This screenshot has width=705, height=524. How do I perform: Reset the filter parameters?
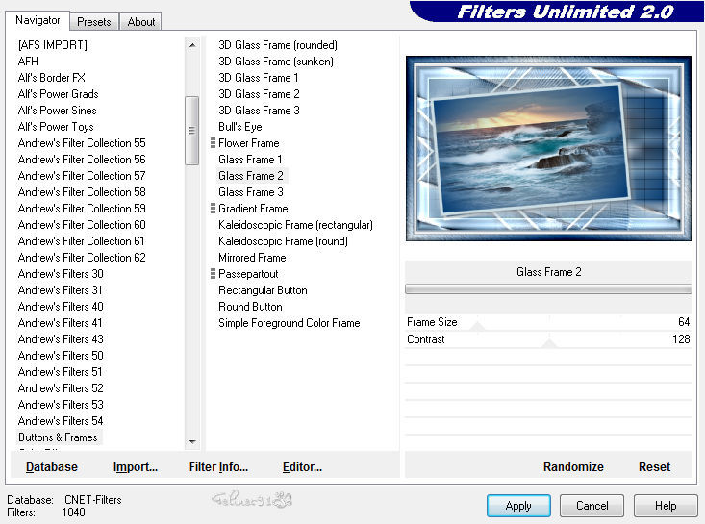[654, 466]
